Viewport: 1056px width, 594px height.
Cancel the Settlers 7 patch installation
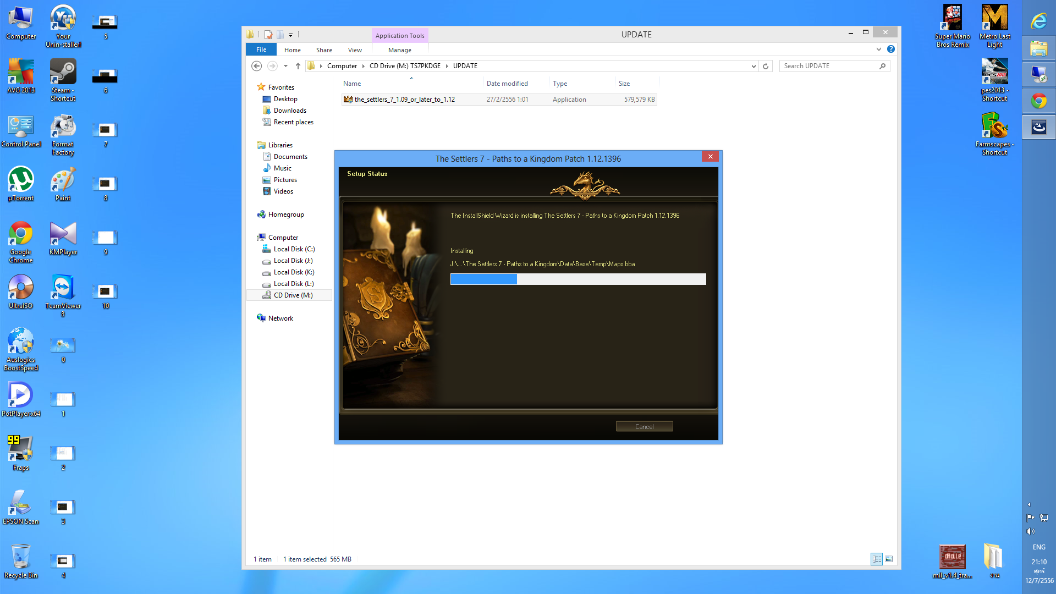click(x=644, y=426)
